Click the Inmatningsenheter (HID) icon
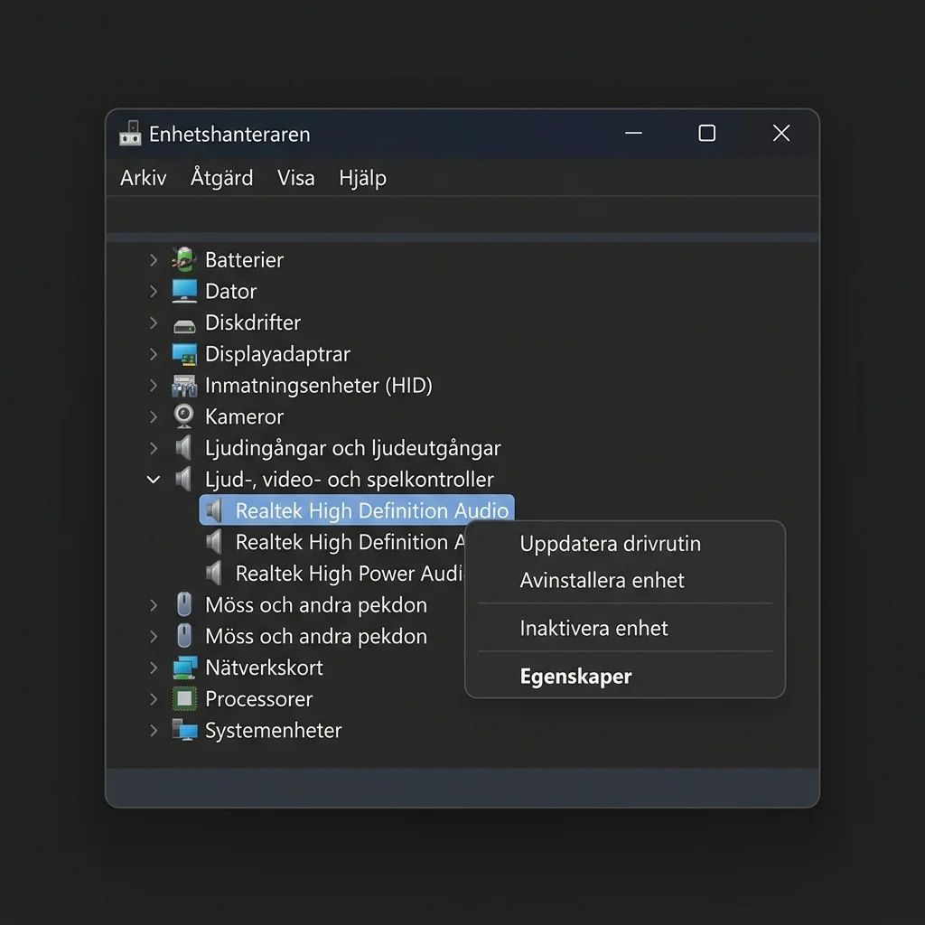The image size is (925, 925). pyautogui.click(x=184, y=385)
